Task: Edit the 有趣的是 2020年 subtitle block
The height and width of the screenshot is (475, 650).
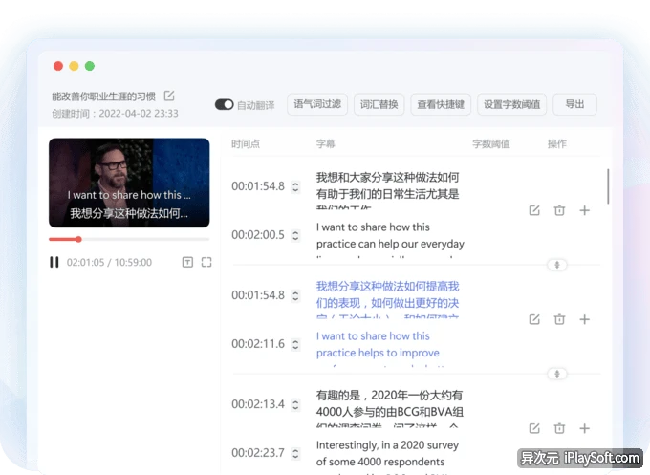Action: (534, 428)
